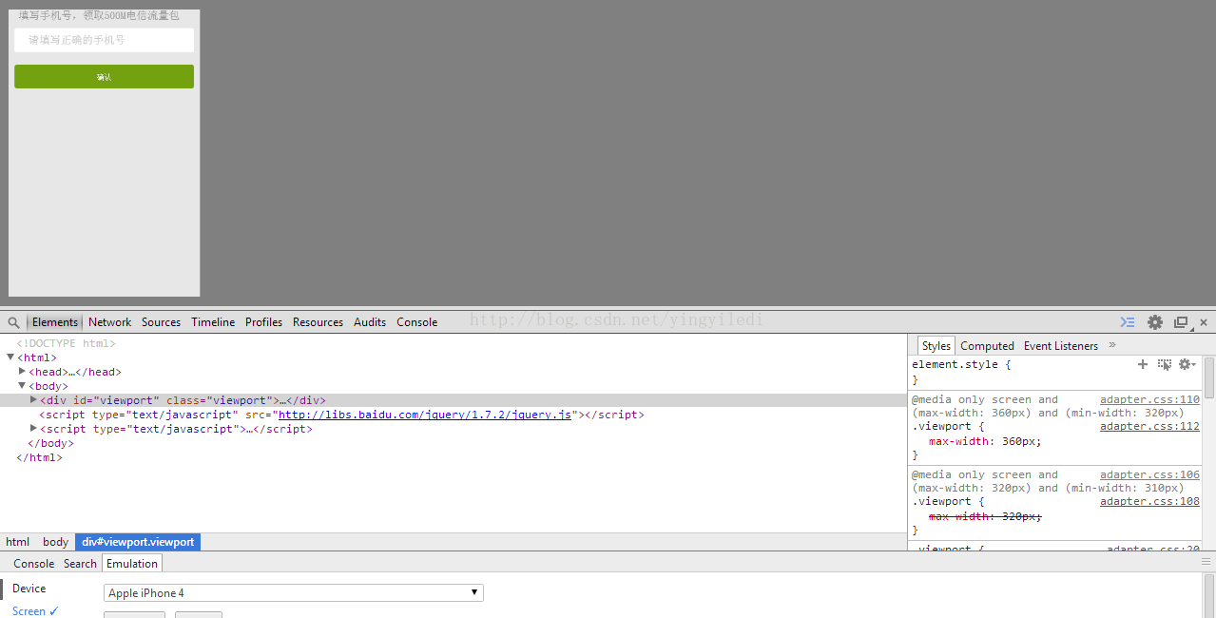Viewport: 1216px width, 618px height.
Task: Open the Profiles tab
Action: tap(263, 322)
